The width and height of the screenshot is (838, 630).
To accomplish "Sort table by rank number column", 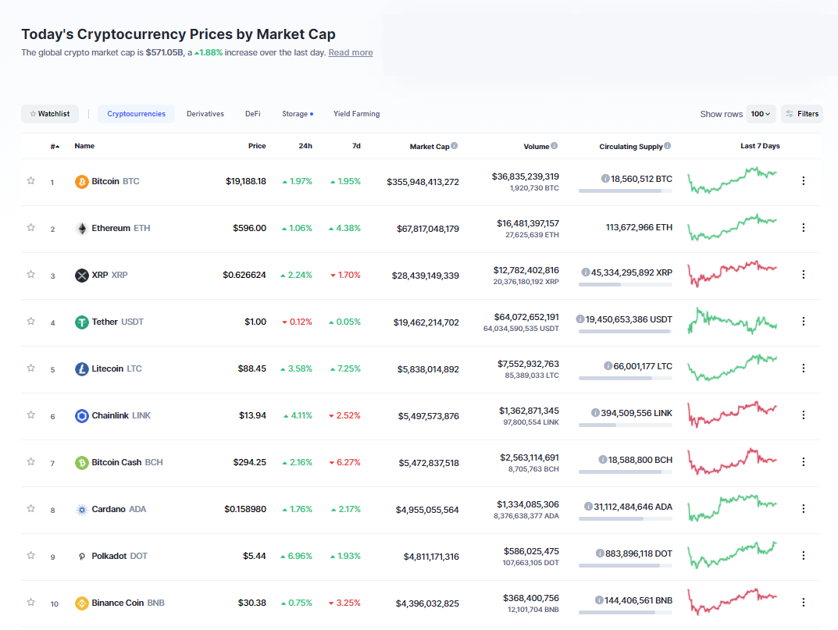I will coord(55,146).
